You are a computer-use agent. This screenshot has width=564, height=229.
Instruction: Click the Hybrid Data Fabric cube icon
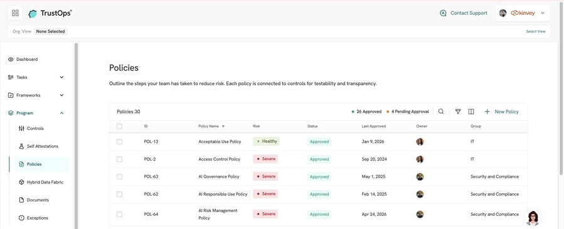[21, 182]
